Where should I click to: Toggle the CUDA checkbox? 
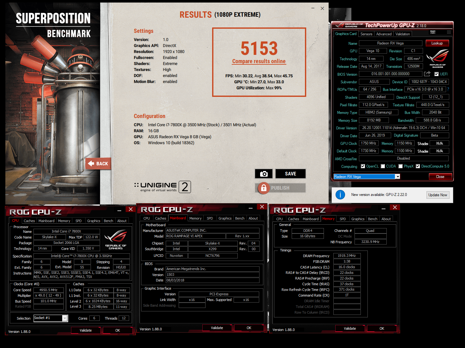(x=383, y=166)
